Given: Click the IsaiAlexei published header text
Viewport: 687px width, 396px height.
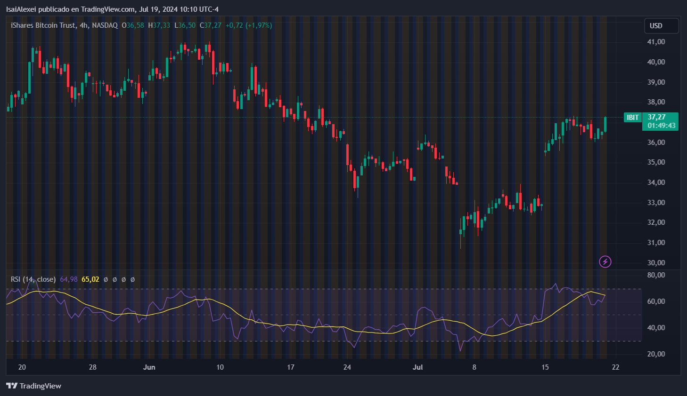Looking at the screenshot, I should pyautogui.click(x=112, y=9).
